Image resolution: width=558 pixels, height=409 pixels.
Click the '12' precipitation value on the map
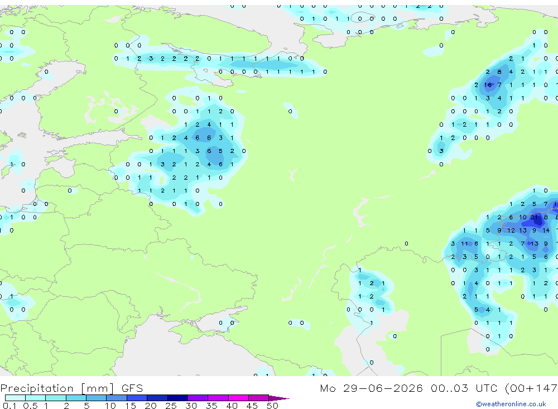511,230
